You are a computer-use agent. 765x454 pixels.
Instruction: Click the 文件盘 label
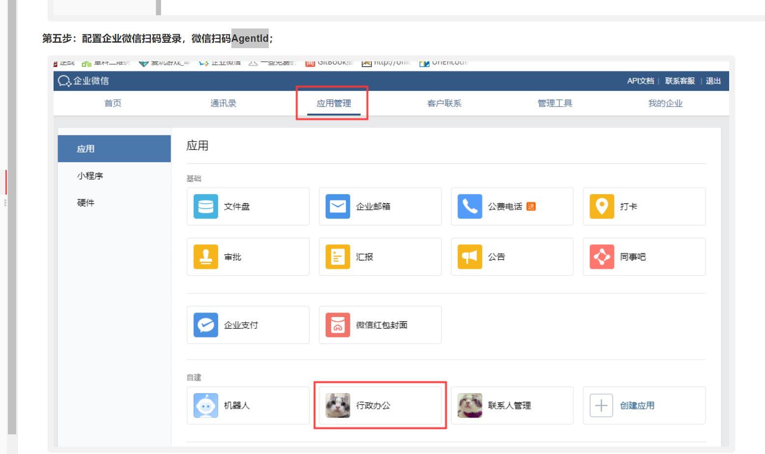click(x=237, y=206)
